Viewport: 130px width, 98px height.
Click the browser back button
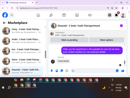click(3, 8)
